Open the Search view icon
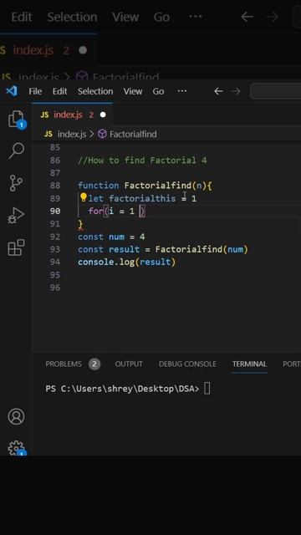301x535 pixels. point(17,150)
